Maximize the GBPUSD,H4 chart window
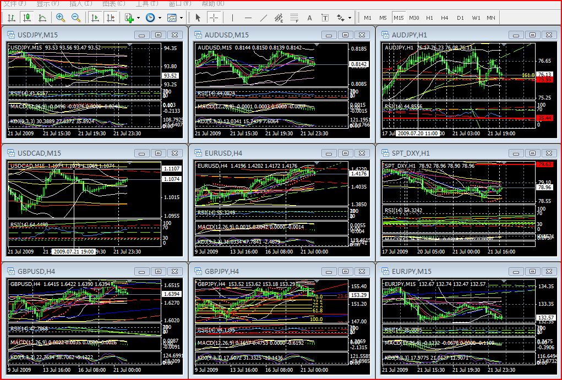Image resolution: width=562 pixels, height=380 pixels. (x=158, y=271)
